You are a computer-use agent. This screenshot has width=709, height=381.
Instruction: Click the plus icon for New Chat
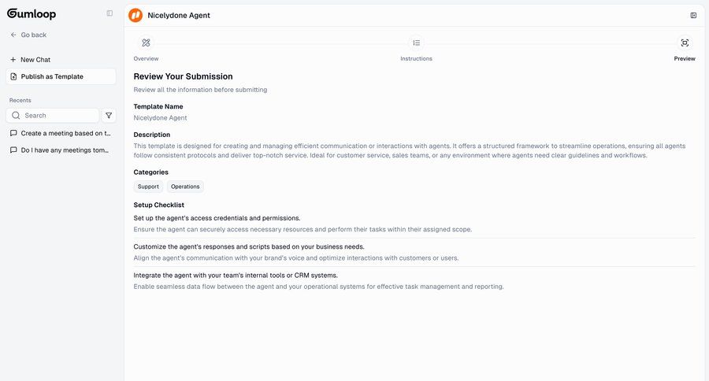pos(13,59)
